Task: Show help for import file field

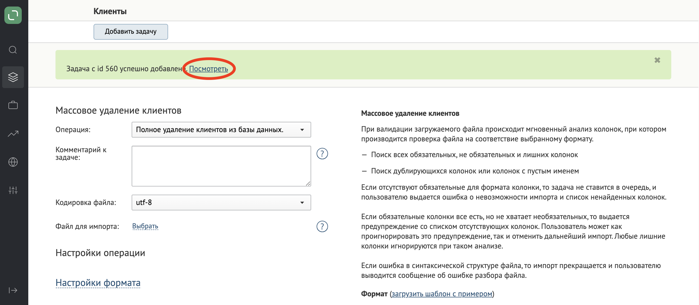Action: (322, 226)
